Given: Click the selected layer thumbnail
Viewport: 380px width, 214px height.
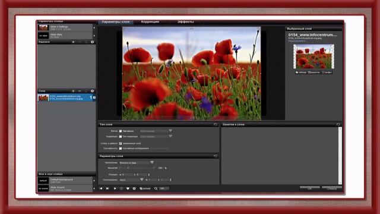Looking at the screenshot, I should tap(313, 56).
